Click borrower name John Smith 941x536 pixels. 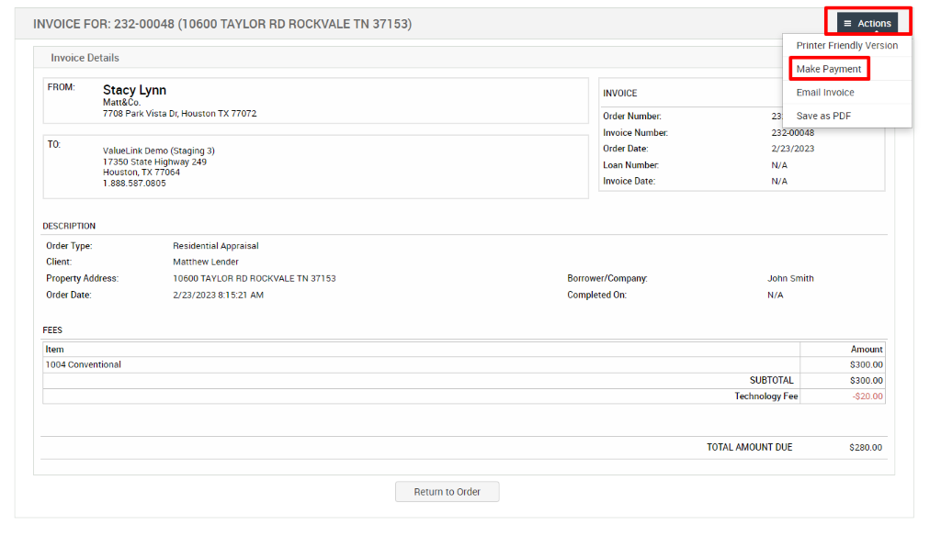point(788,278)
